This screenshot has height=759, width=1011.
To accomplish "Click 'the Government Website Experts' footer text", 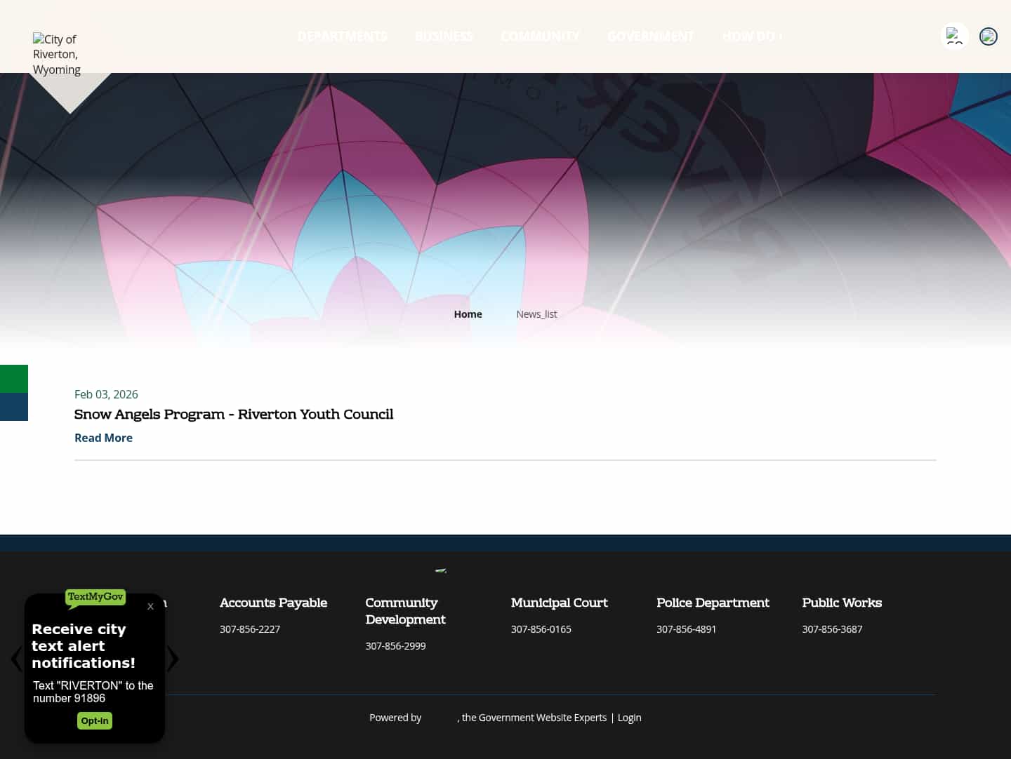I will click(534, 718).
